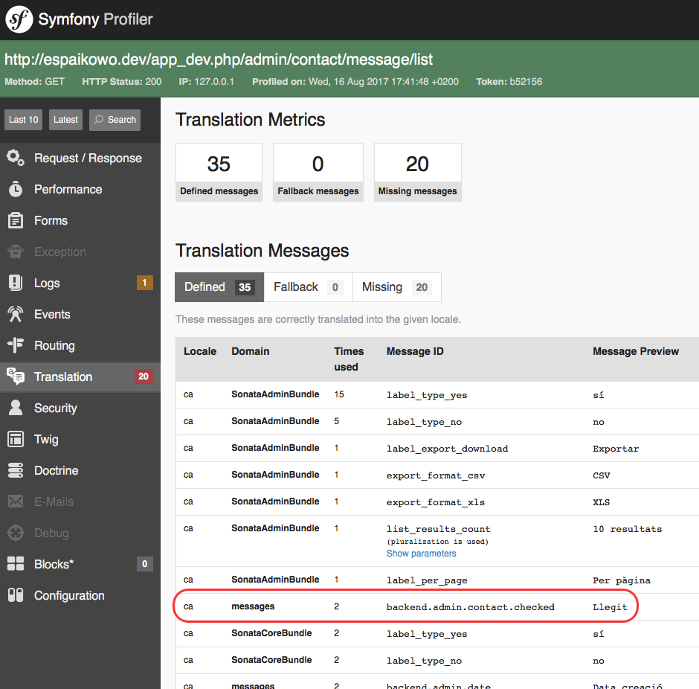Open the Security panel
Viewport: 699px width, 689px height.
(80, 408)
